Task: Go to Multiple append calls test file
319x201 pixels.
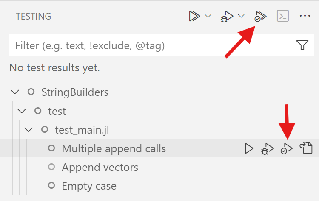Action: [x=306, y=148]
